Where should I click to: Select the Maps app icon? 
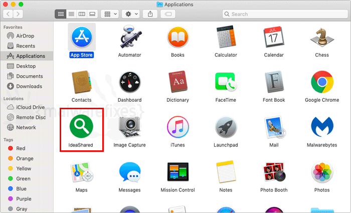coord(82,172)
